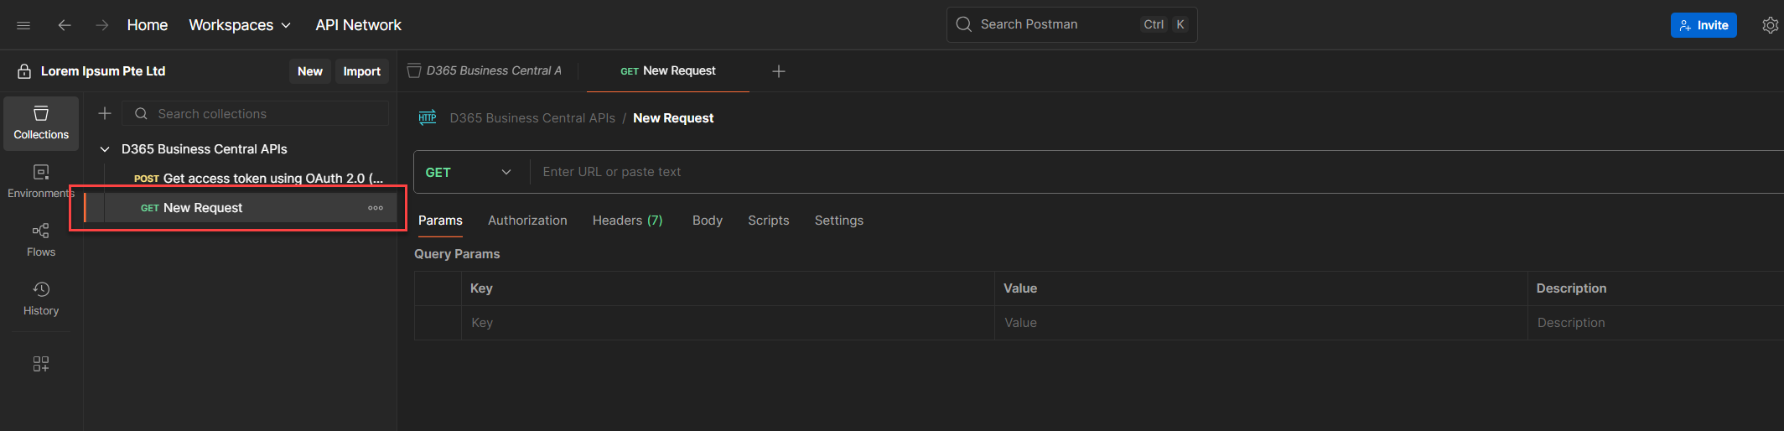Viewport: 1784px width, 431px height.
Task: Open the GET method dropdown
Action: point(469,172)
